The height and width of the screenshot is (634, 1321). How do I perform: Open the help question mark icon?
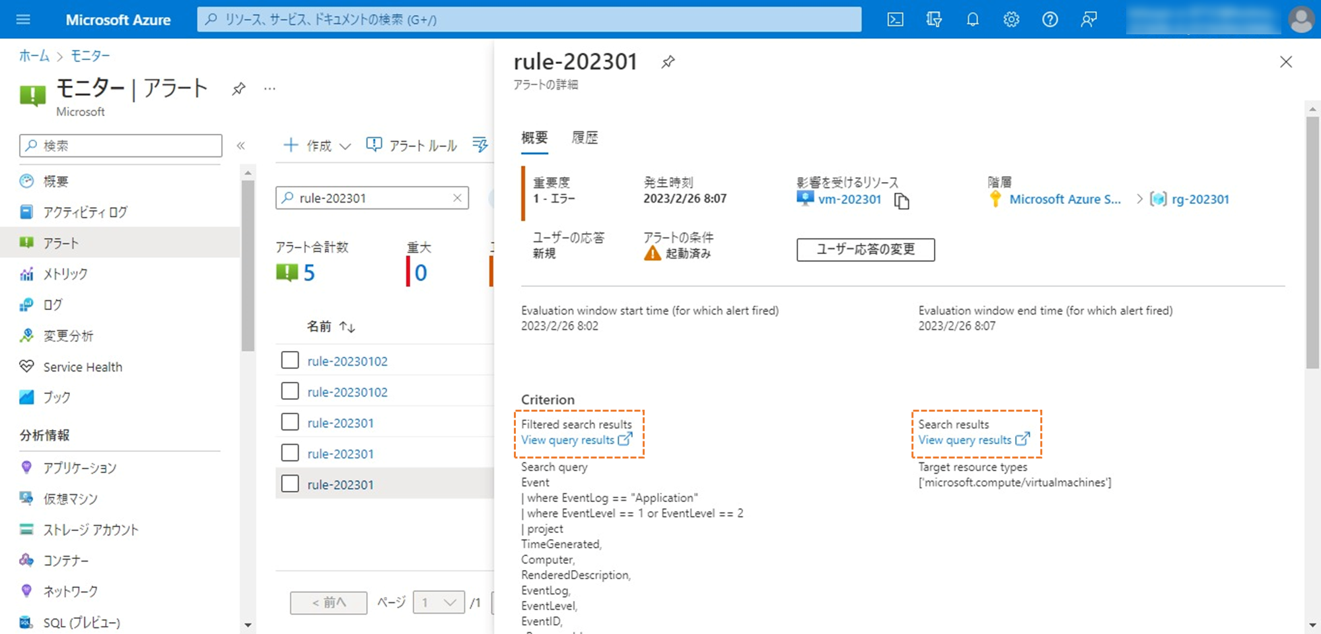1050,19
